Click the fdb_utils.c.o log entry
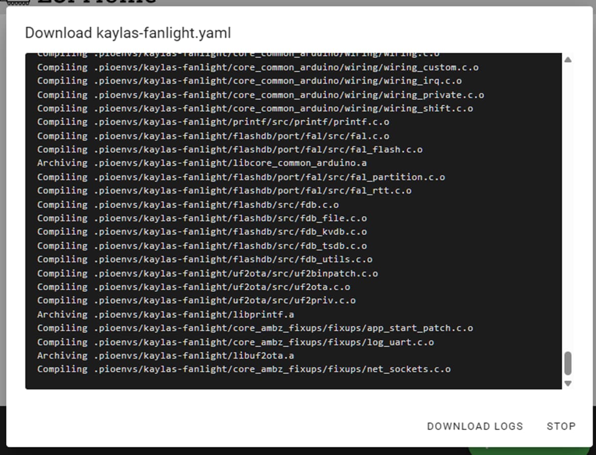 coord(205,259)
